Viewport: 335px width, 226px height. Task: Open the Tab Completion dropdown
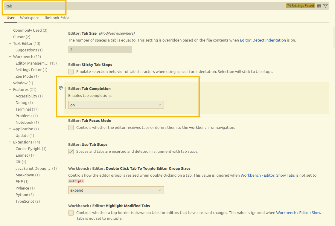click(x=116, y=105)
